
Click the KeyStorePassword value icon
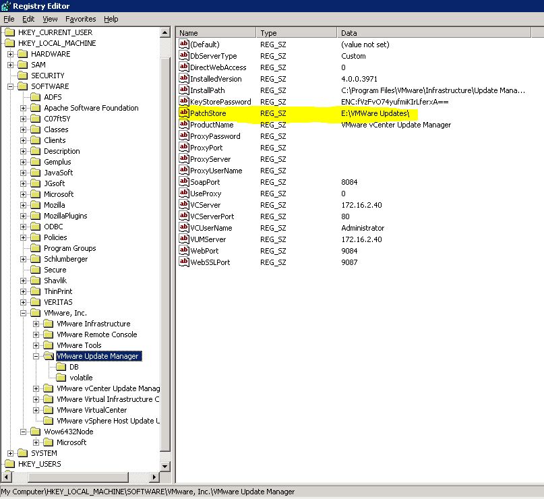tap(183, 101)
